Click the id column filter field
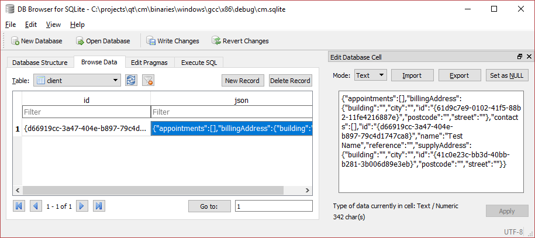535x238 pixels. pos(86,112)
